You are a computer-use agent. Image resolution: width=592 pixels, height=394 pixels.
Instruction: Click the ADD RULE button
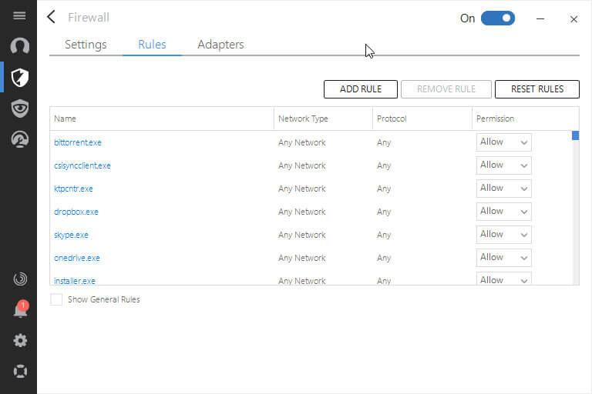coord(361,89)
